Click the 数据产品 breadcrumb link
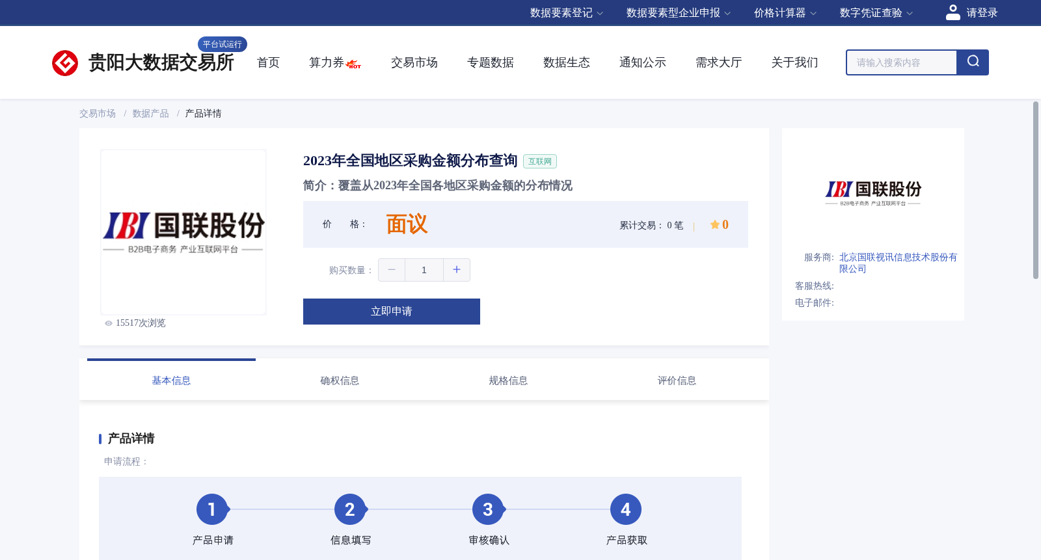Image resolution: width=1041 pixels, height=560 pixels. 151,114
